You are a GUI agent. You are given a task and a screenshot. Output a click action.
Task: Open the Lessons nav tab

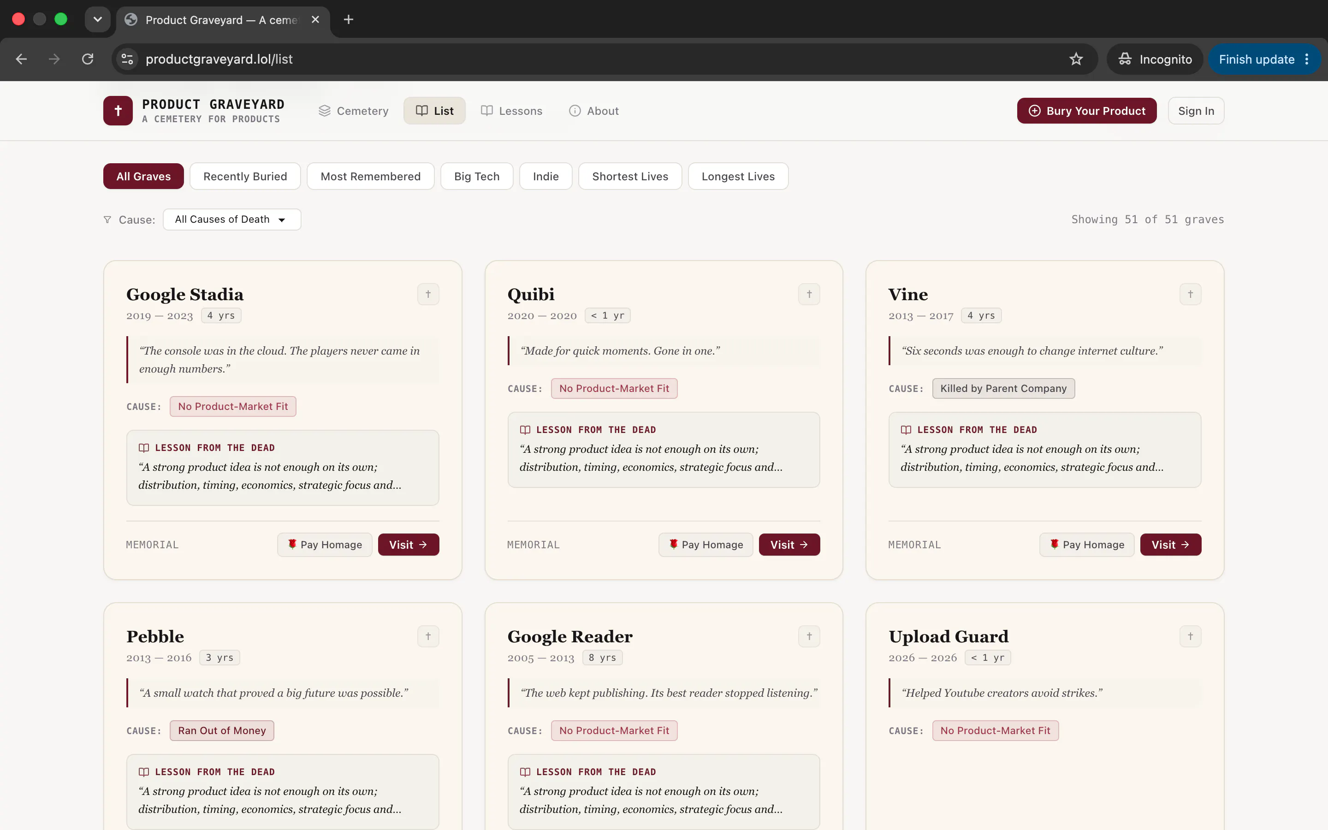click(511, 111)
